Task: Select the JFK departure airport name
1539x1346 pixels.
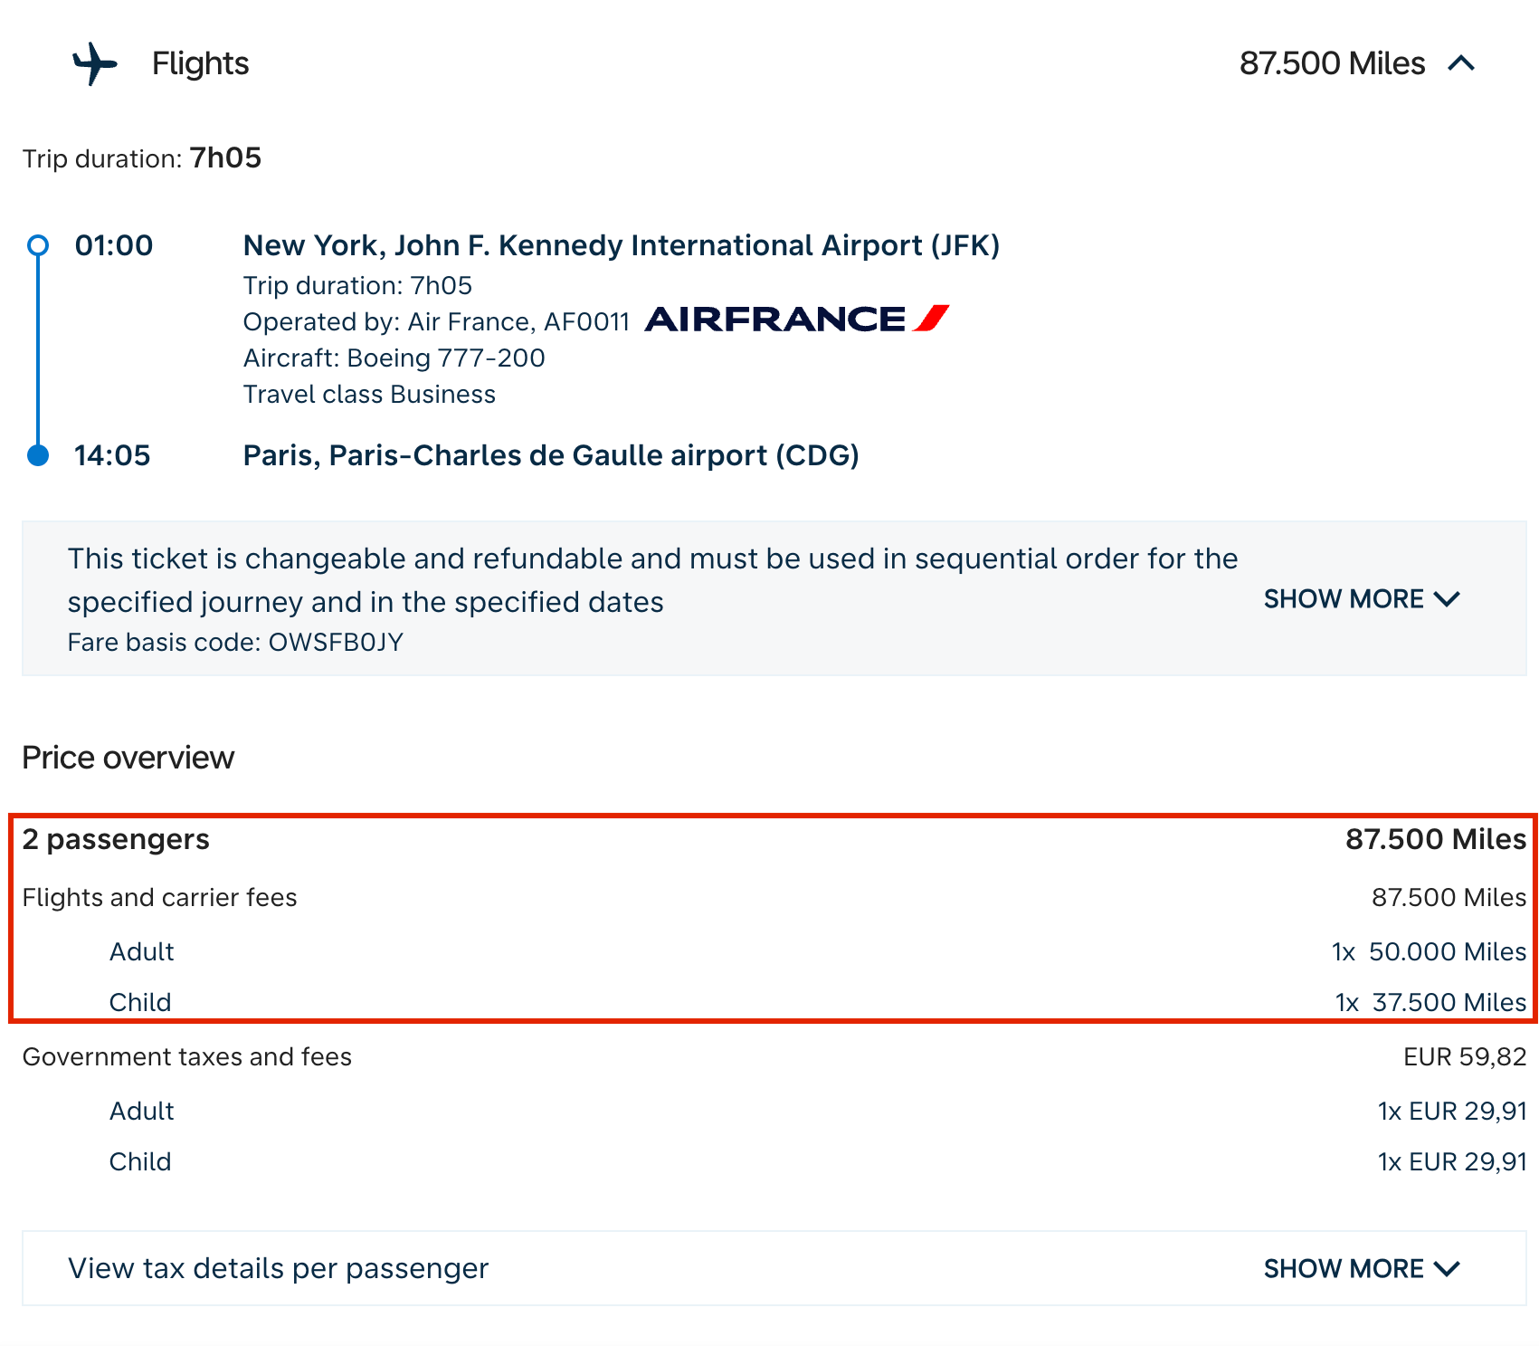Action: point(621,245)
